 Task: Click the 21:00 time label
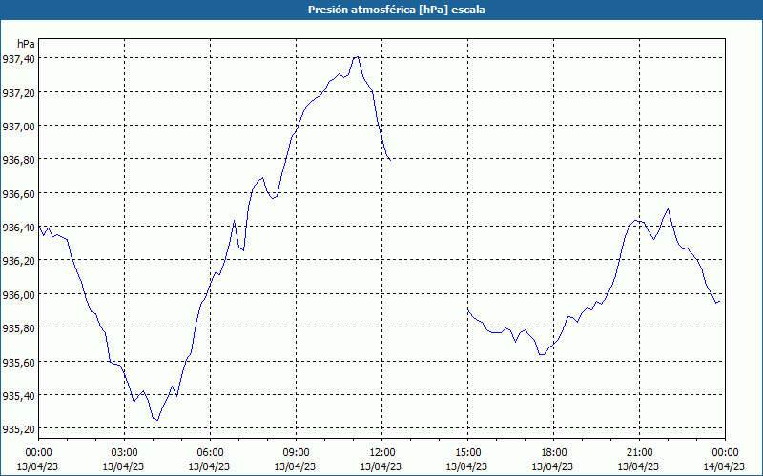click(x=639, y=453)
